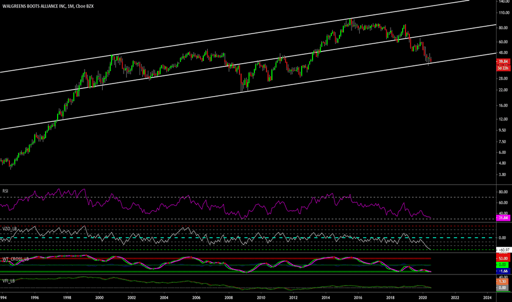Click 4.80 on the main price axis
Viewport: 512px width, 302px height.
(503, 163)
